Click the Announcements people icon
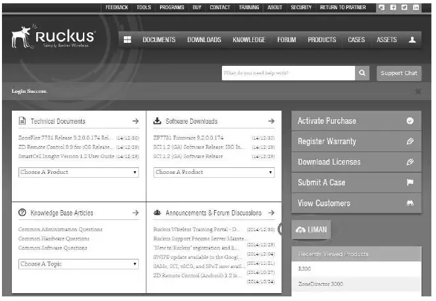The width and height of the screenshot is (436, 301). click(x=157, y=213)
